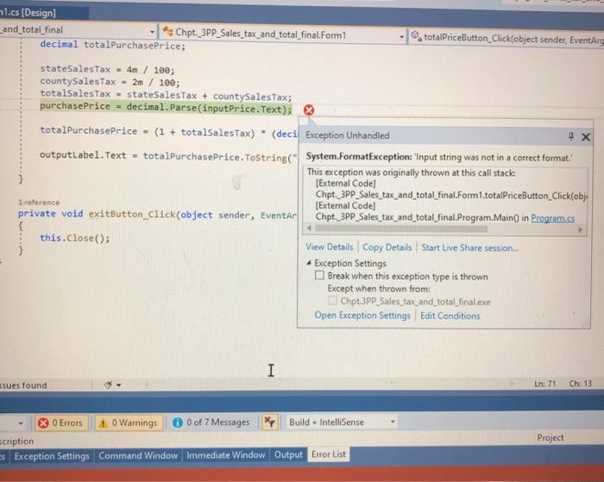Enable Break when this exception type is thrown
The width and height of the screenshot is (604, 482).
319,275
